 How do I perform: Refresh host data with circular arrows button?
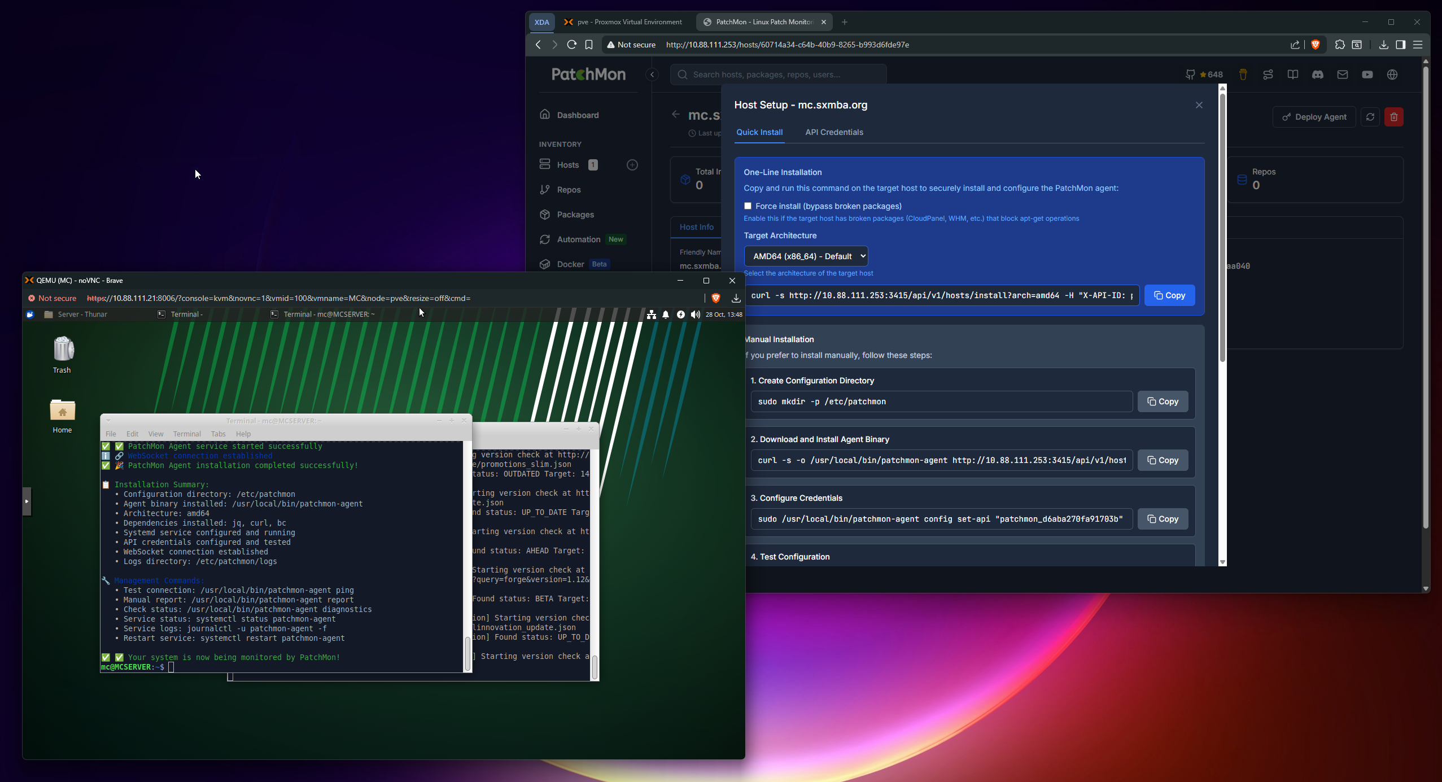pyautogui.click(x=1370, y=117)
